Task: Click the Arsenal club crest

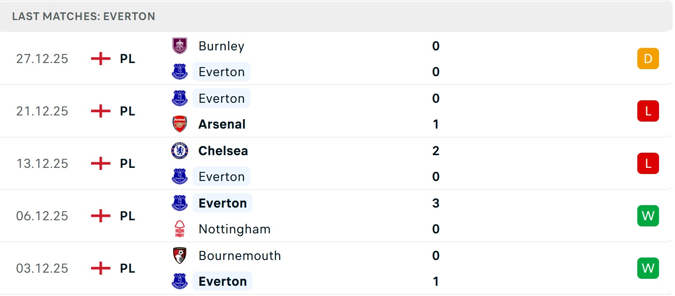Action: tap(180, 124)
